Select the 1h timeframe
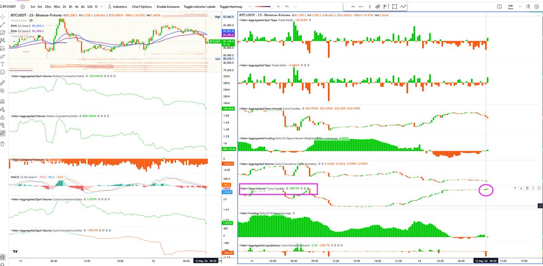 pos(64,7)
